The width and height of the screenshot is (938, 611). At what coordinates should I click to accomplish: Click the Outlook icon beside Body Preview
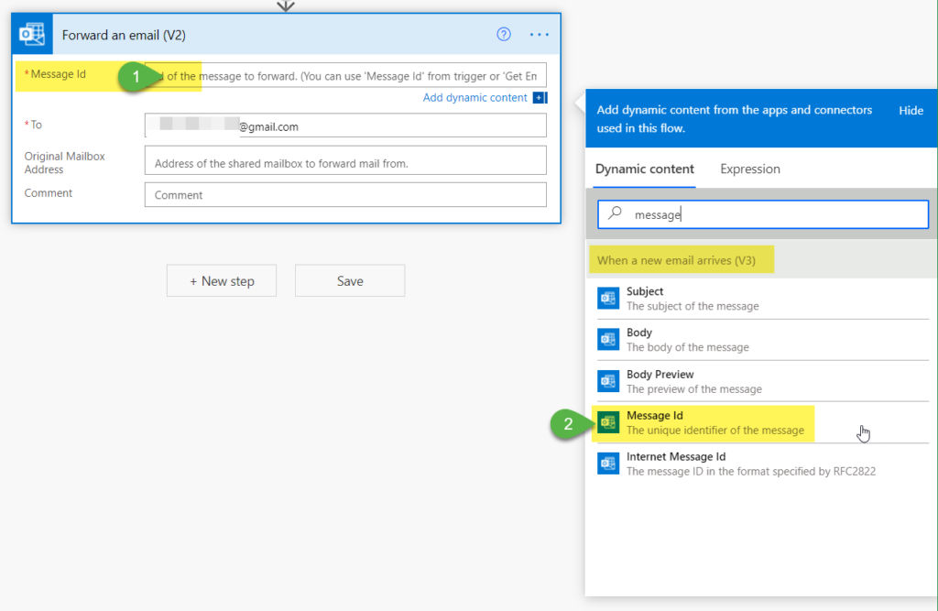608,380
